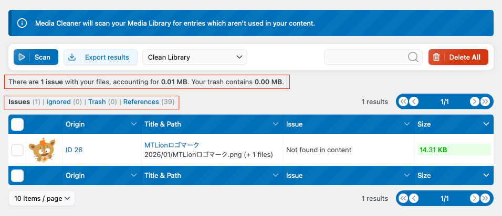
Task: Jump to last page in top pagination
Action: tap(485, 101)
